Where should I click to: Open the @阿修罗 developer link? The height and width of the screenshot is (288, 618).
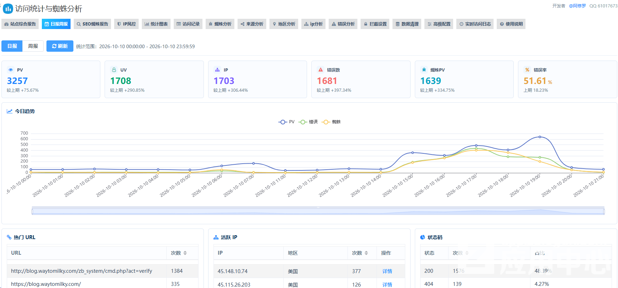click(577, 6)
